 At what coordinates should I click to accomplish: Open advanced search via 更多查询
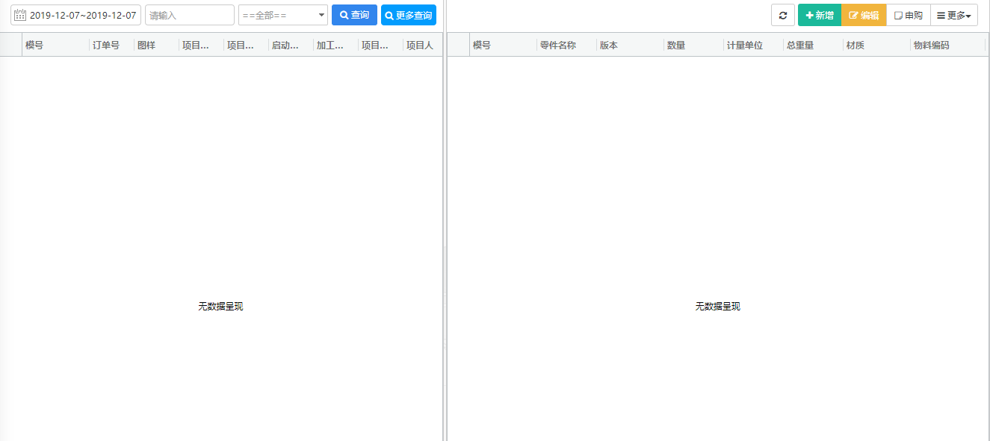click(408, 14)
